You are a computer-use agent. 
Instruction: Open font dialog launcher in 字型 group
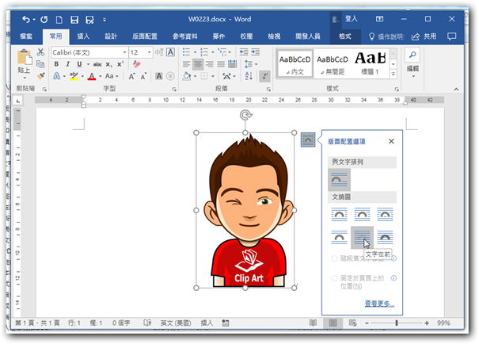pyautogui.click(x=174, y=90)
